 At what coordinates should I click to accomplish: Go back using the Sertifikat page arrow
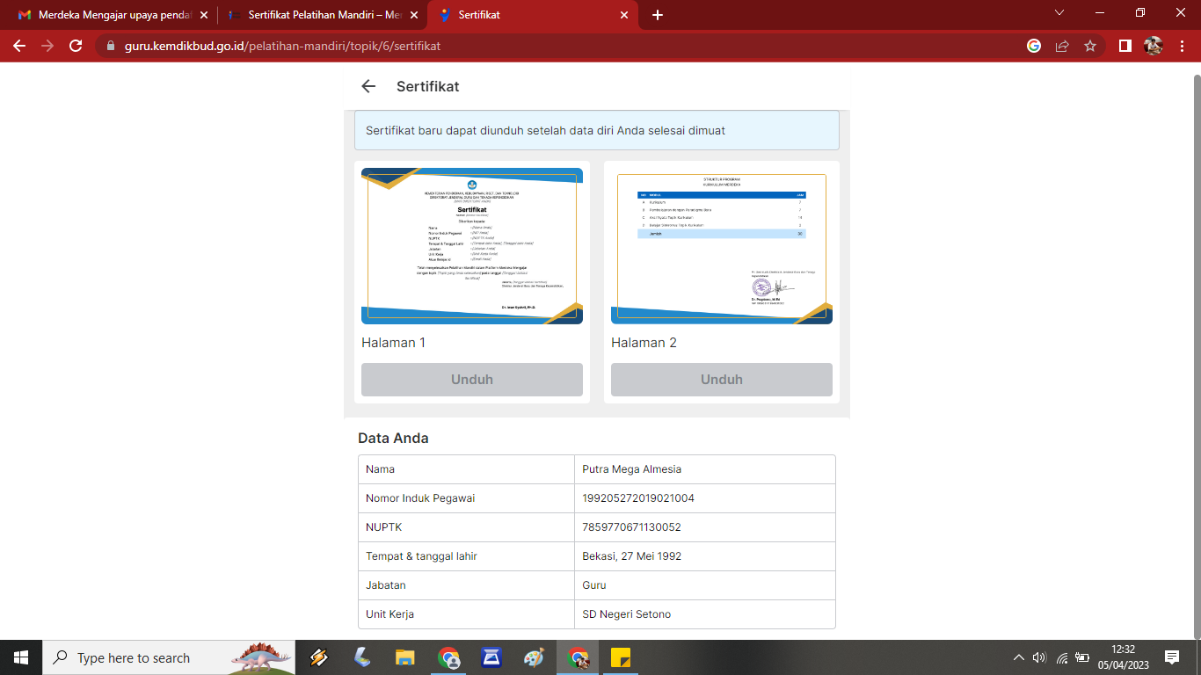coord(368,86)
